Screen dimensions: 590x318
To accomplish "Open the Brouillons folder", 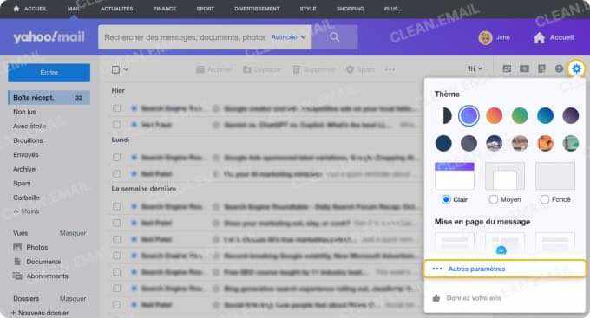I will coord(28,140).
